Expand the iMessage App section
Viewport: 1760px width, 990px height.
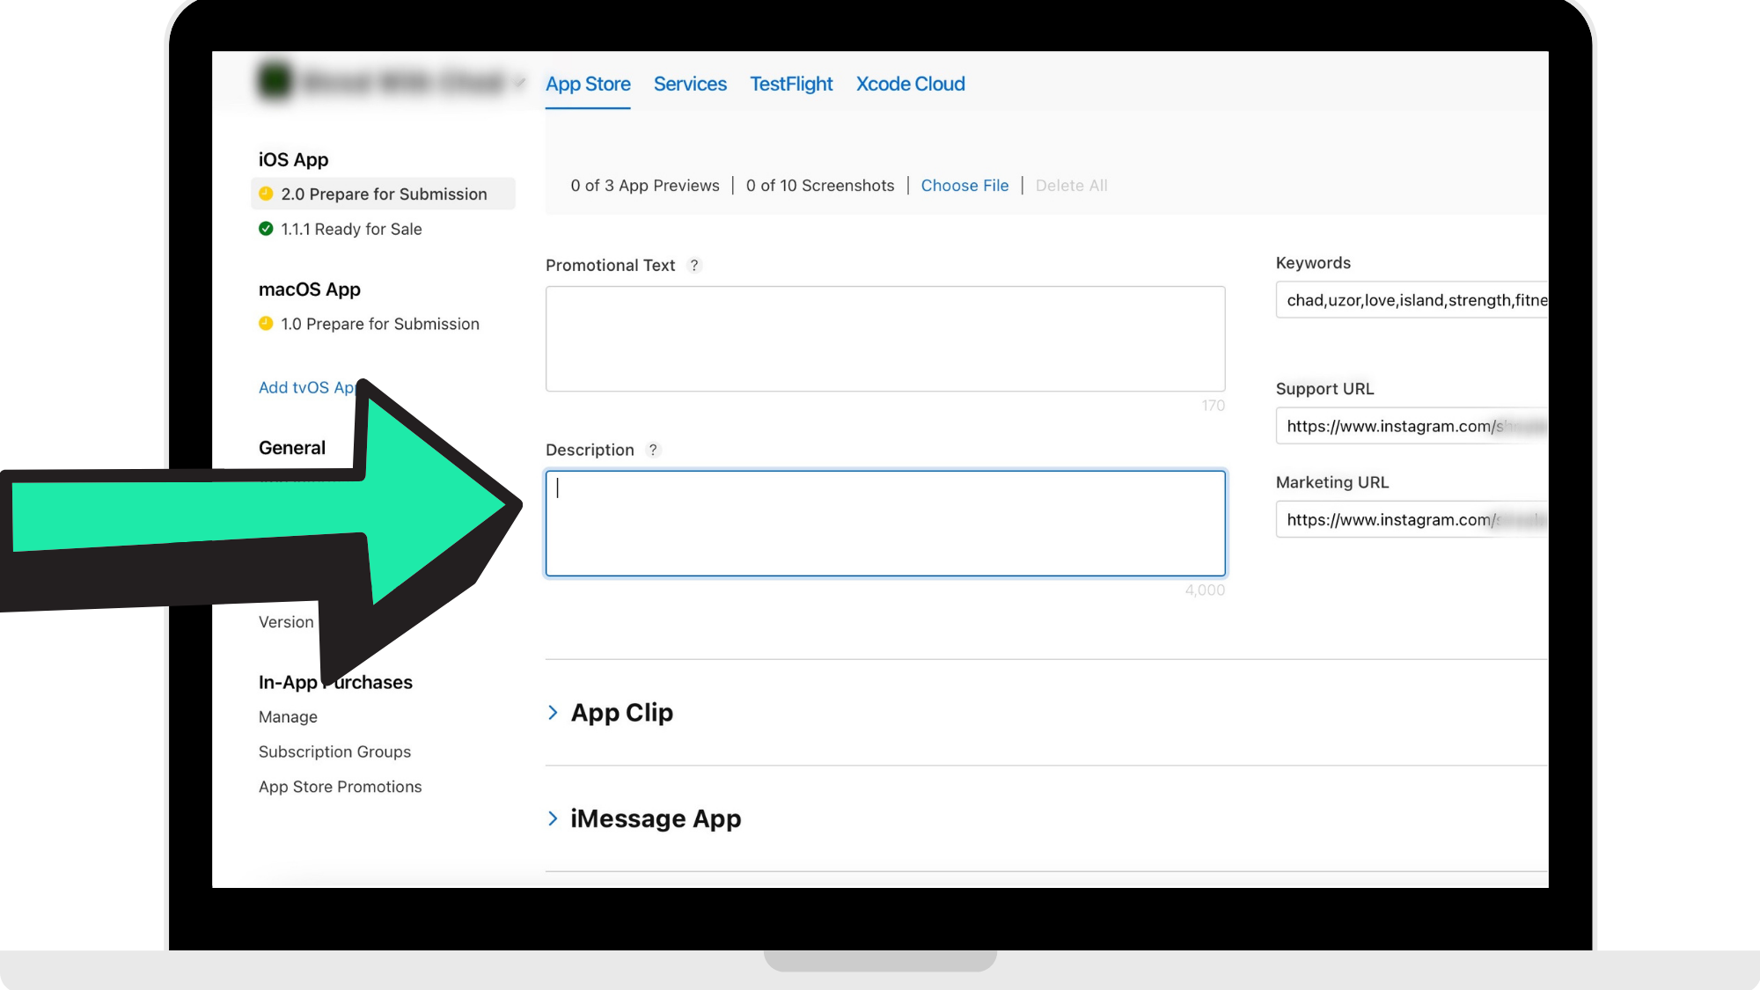point(553,818)
